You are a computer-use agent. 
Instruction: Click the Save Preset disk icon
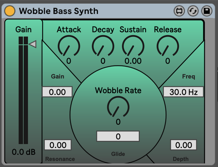tap(207, 11)
